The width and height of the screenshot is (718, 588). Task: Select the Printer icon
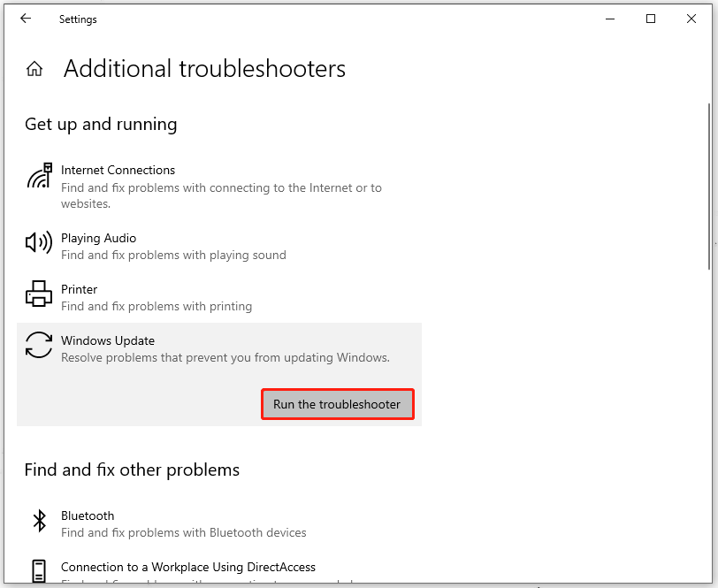(x=39, y=293)
